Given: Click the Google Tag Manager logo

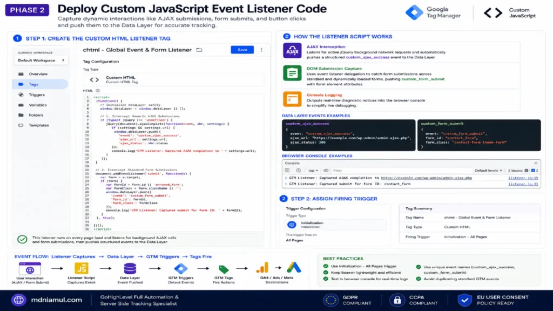Looking at the screenshot, I should [414, 12].
